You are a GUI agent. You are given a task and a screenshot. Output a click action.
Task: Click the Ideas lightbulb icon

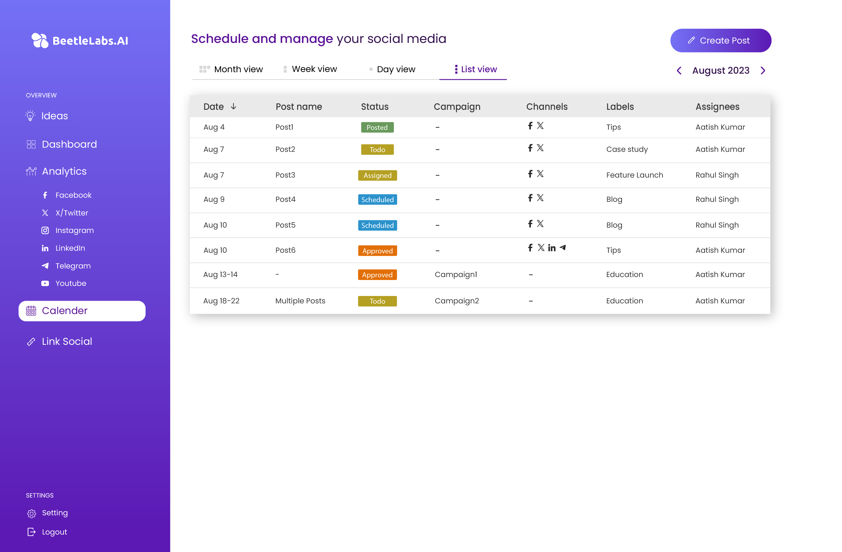(30, 116)
